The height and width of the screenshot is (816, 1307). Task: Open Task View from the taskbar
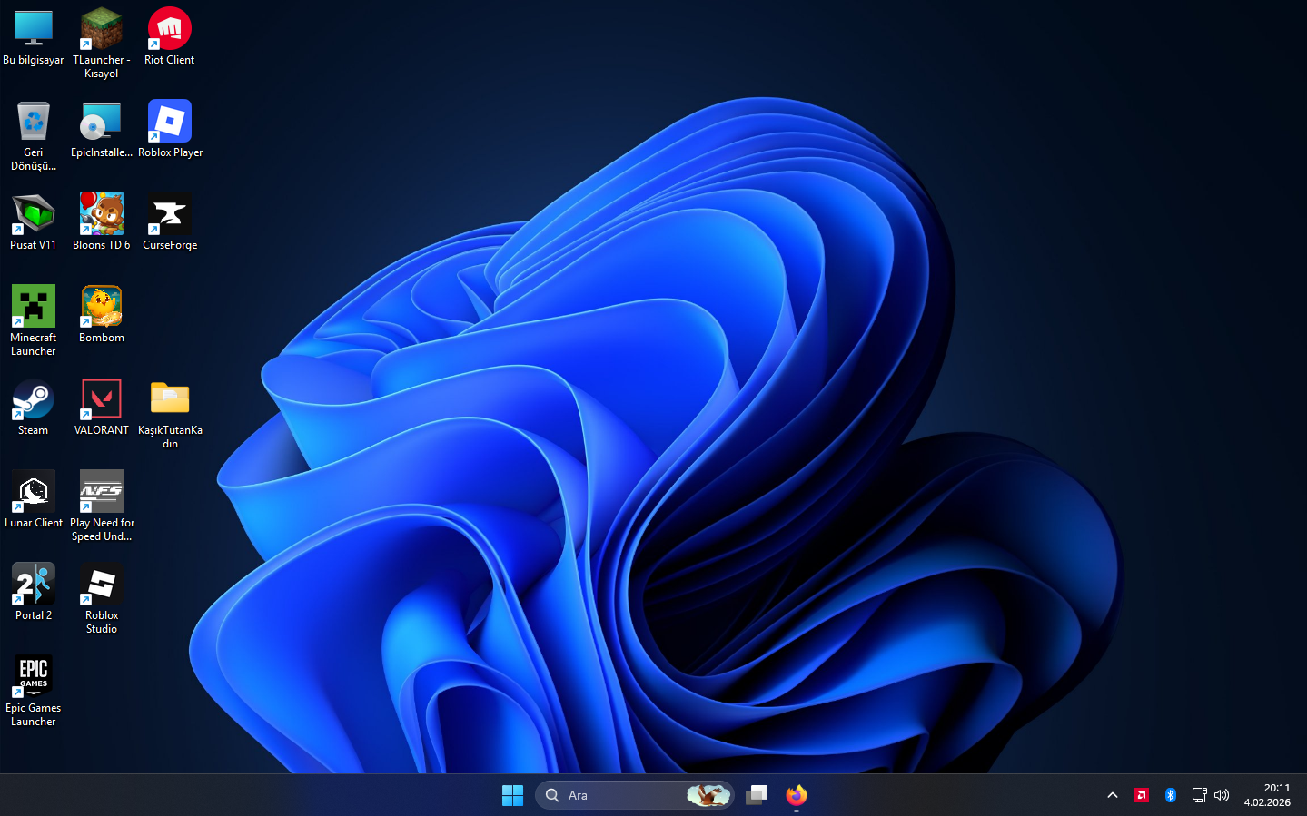coord(757,795)
